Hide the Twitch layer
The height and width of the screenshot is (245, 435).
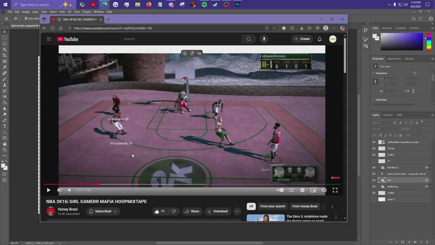tap(374, 155)
